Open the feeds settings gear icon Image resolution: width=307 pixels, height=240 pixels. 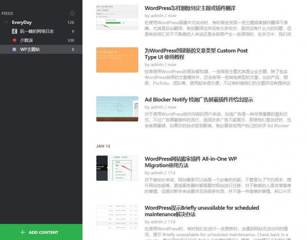click(x=73, y=13)
